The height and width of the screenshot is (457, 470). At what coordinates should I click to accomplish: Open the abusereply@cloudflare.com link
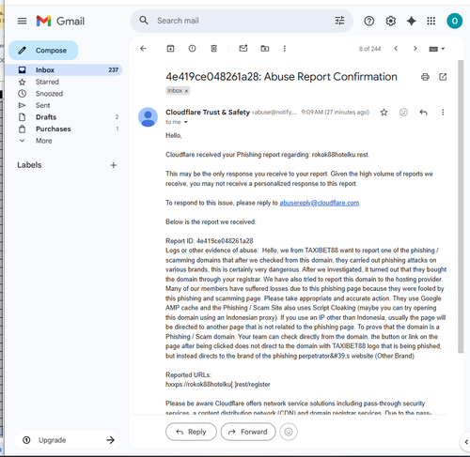(x=320, y=203)
